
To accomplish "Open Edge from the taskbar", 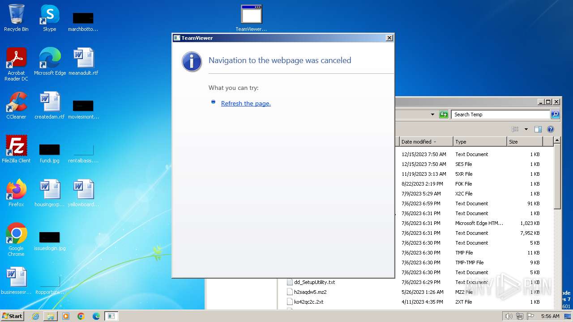I will click(x=96, y=316).
